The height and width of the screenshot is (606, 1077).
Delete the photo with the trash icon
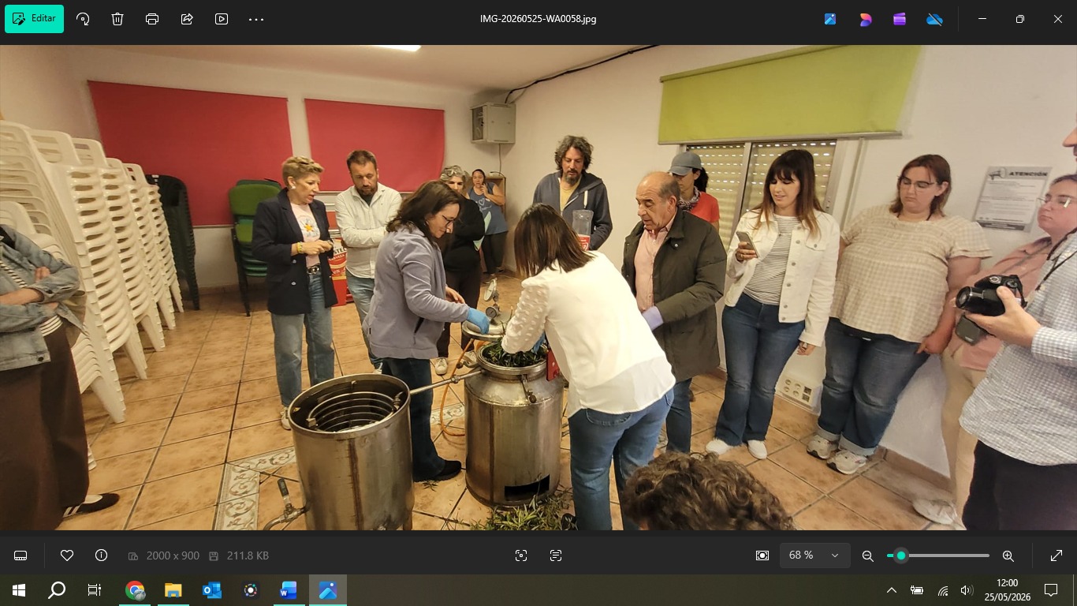tap(117, 19)
